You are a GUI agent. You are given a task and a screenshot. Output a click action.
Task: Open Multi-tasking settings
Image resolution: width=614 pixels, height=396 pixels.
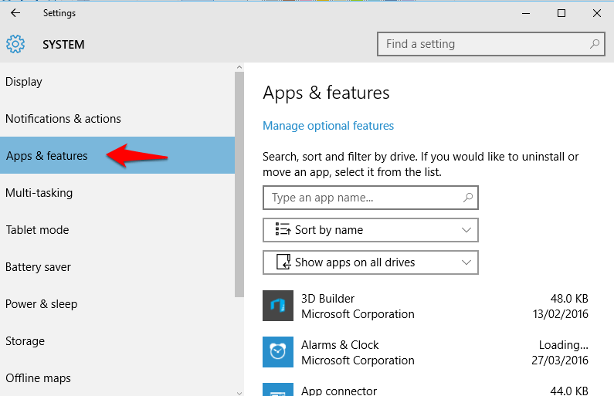(x=117, y=192)
